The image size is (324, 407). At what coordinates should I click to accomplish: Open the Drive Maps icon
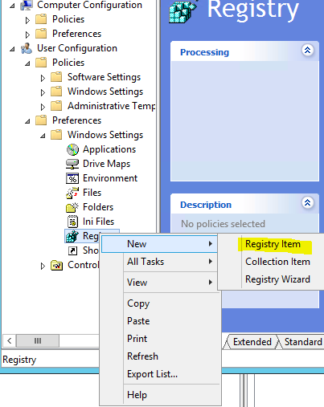point(72,164)
